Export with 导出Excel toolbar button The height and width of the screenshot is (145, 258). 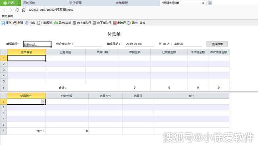(63, 23)
